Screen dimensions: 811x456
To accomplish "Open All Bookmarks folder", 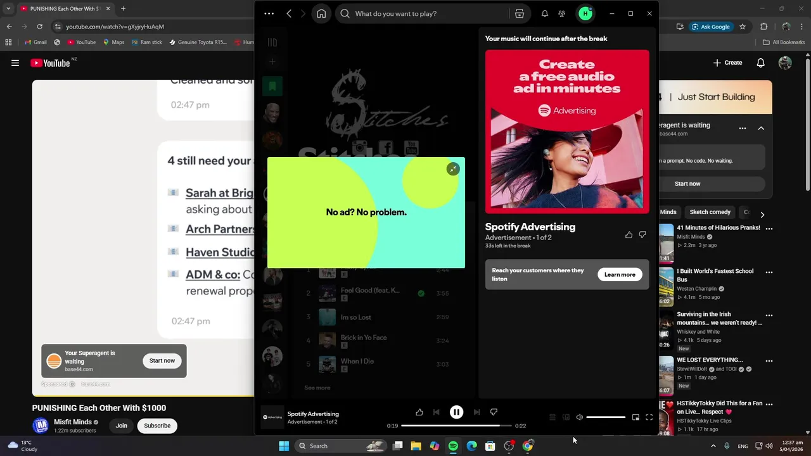I will pyautogui.click(x=784, y=42).
